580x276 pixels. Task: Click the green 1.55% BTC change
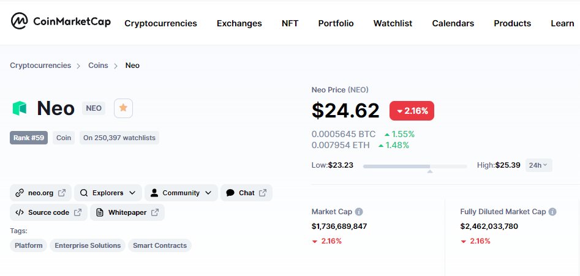point(399,134)
